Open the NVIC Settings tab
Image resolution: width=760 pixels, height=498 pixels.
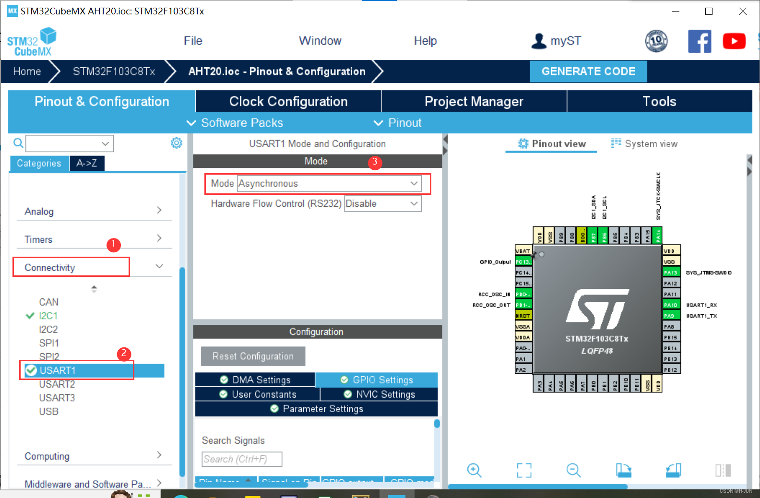pyautogui.click(x=379, y=394)
